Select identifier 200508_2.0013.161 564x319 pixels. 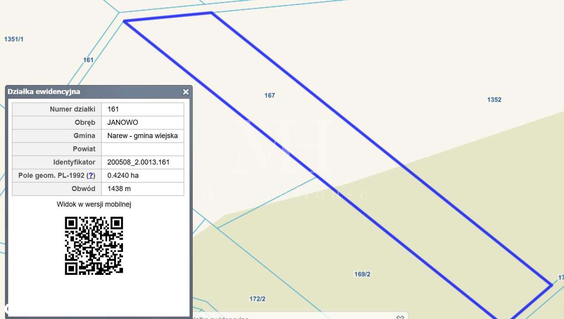click(x=138, y=162)
